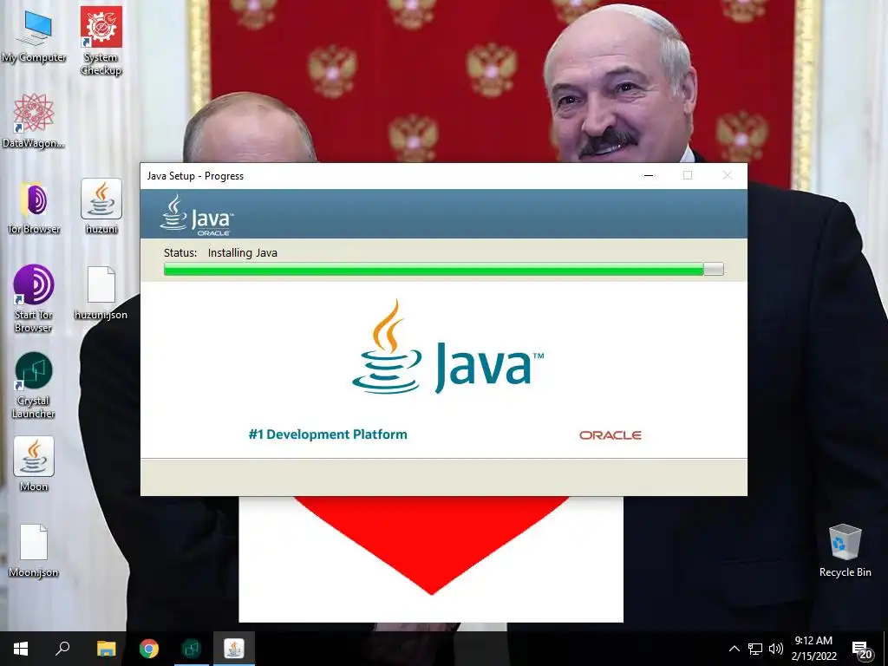Click the Status: Installing Java text
Viewport: 888px width, 666px height.
coord(220,252)
